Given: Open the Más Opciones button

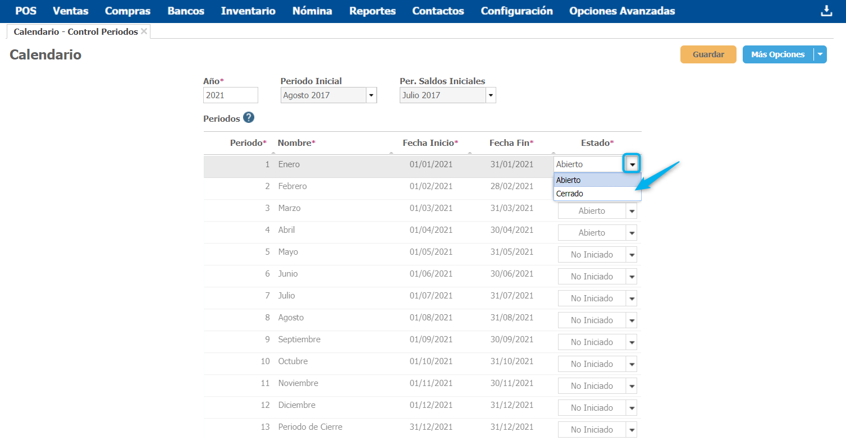Looking at the screenshot, I should click(x=778, y=54).
